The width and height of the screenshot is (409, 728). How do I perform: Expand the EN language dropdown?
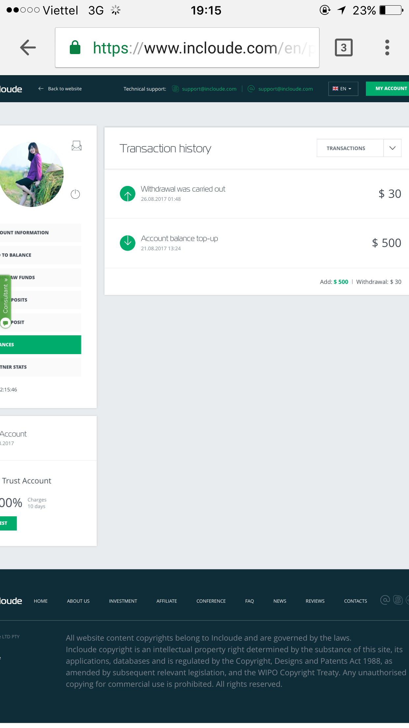point(343,89)
